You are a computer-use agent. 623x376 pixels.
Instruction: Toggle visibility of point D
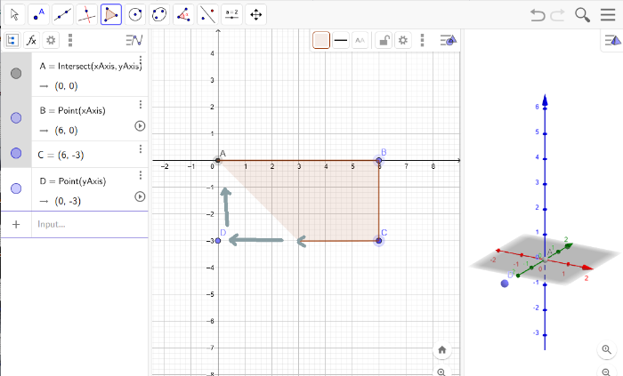[16, 188]
